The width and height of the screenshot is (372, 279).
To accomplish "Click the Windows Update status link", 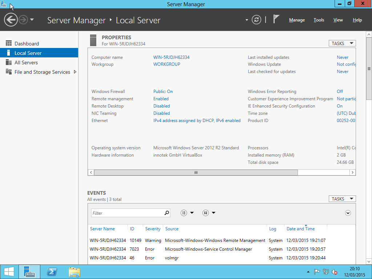I will 346,64.
